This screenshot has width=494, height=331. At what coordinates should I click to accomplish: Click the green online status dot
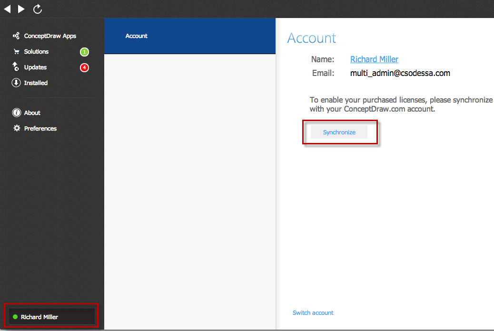(x=15, y=317)
